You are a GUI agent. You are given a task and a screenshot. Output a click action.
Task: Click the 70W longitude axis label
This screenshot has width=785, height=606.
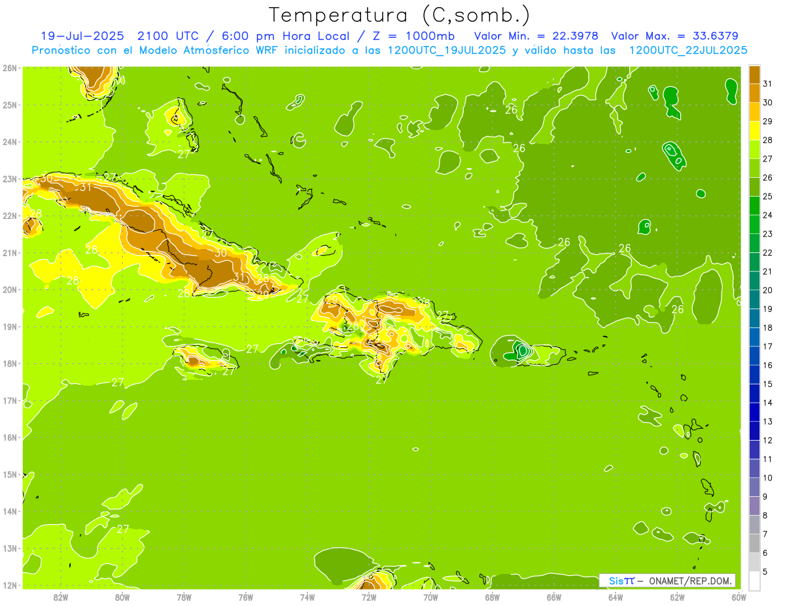(x=430, y=597)
